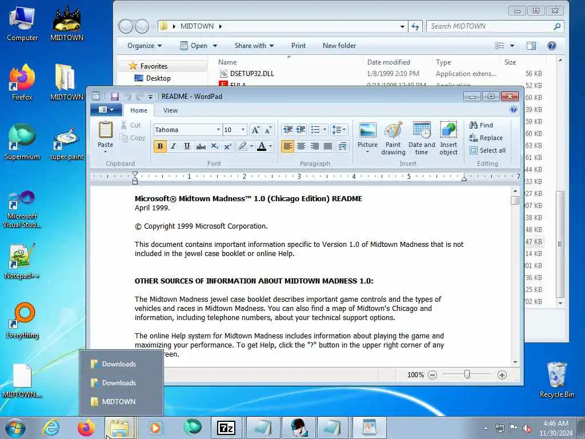Apply the text highlight color pen
The height and width of the screenshot is (439, 585).
pos(242,146)
